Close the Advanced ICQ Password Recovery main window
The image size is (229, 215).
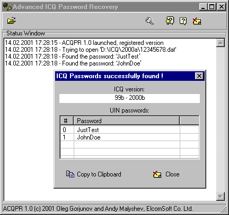(x=221, y=7)
